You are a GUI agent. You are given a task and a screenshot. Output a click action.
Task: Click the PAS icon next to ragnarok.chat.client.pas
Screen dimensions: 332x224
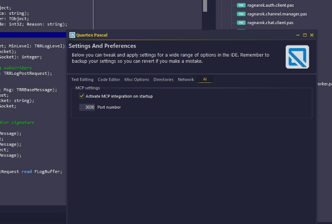tap(241, 22)
